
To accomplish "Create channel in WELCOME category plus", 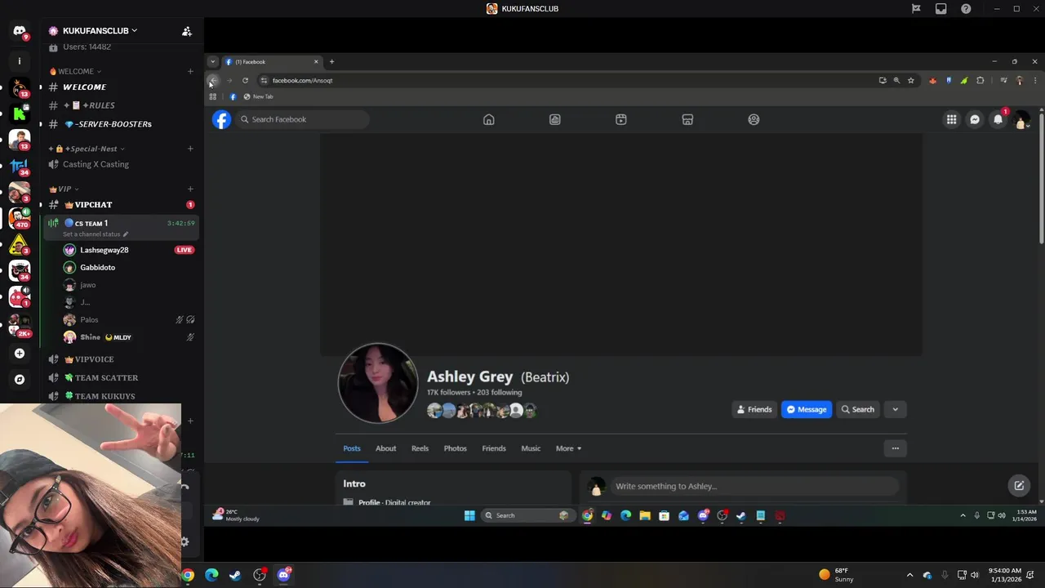I will tap(190, 71).
